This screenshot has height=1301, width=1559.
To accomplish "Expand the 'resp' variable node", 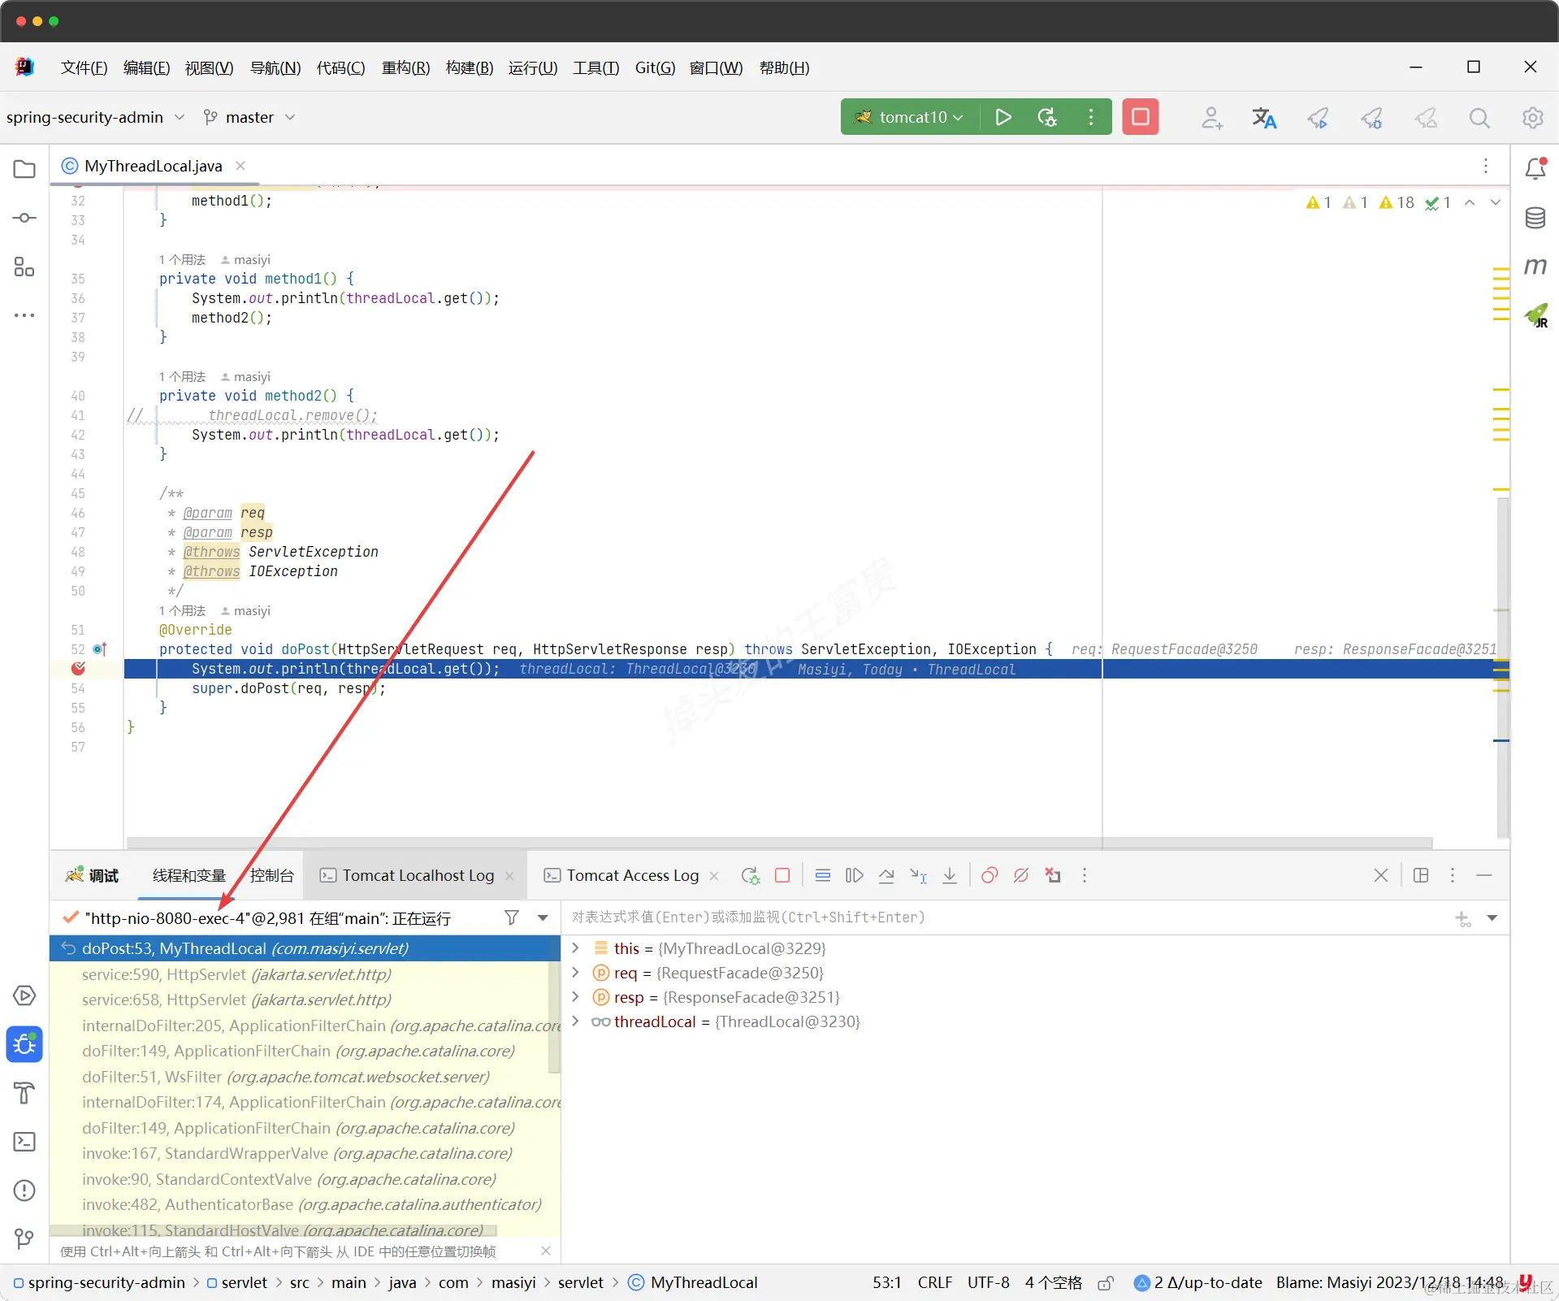I will coord(575,996).
